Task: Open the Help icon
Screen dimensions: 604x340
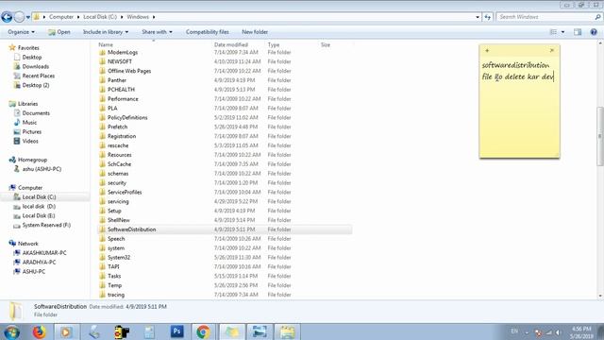Action: pos(594,32)
